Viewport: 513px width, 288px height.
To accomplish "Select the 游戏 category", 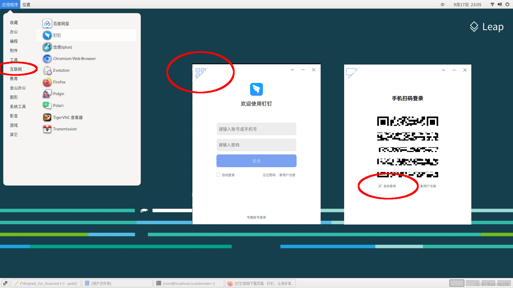I will coord(14,125).
